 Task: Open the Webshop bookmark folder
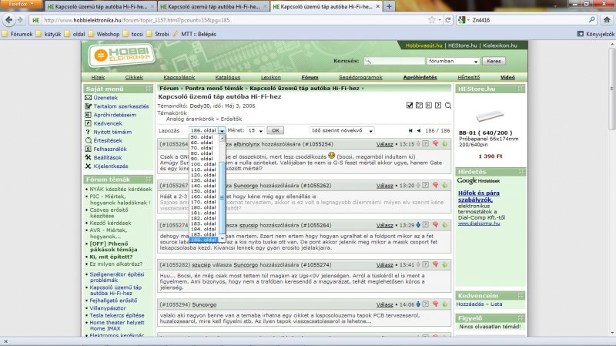104,34
